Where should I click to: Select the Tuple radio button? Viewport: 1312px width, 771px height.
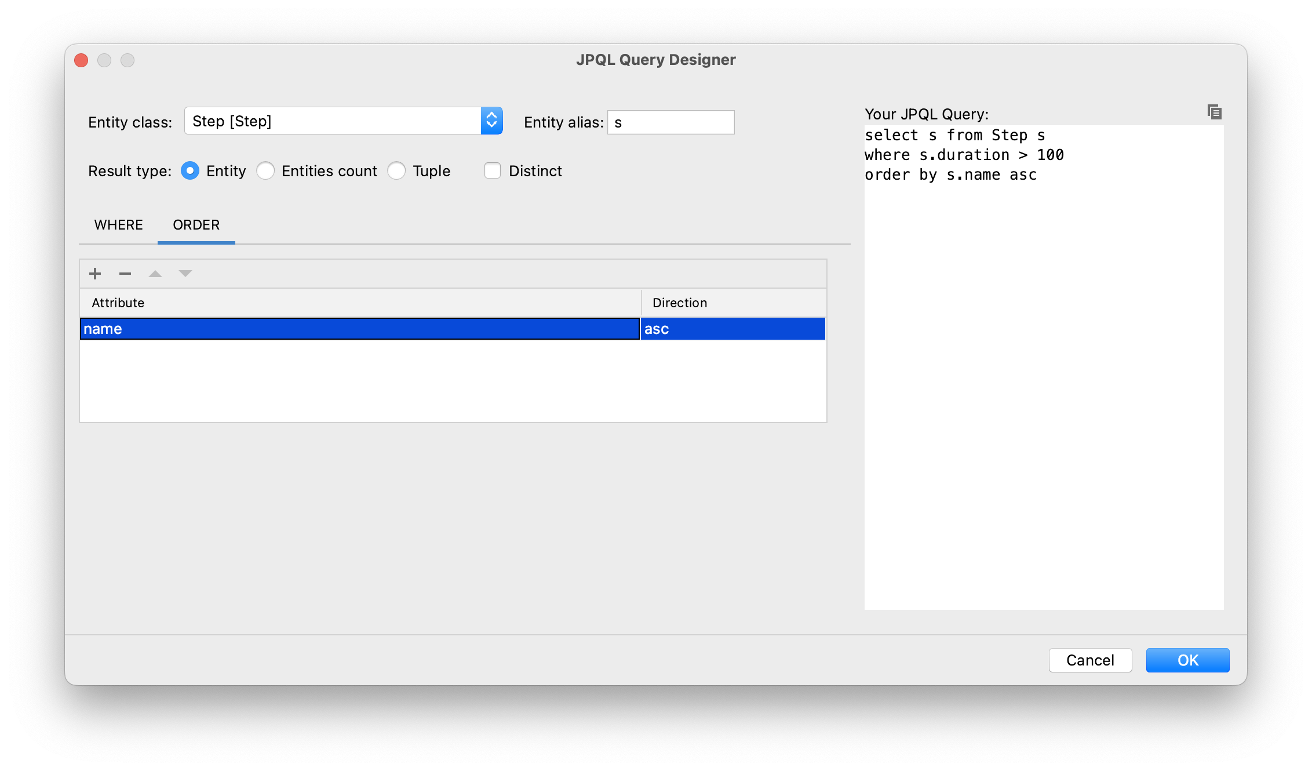tap(398, 170)
